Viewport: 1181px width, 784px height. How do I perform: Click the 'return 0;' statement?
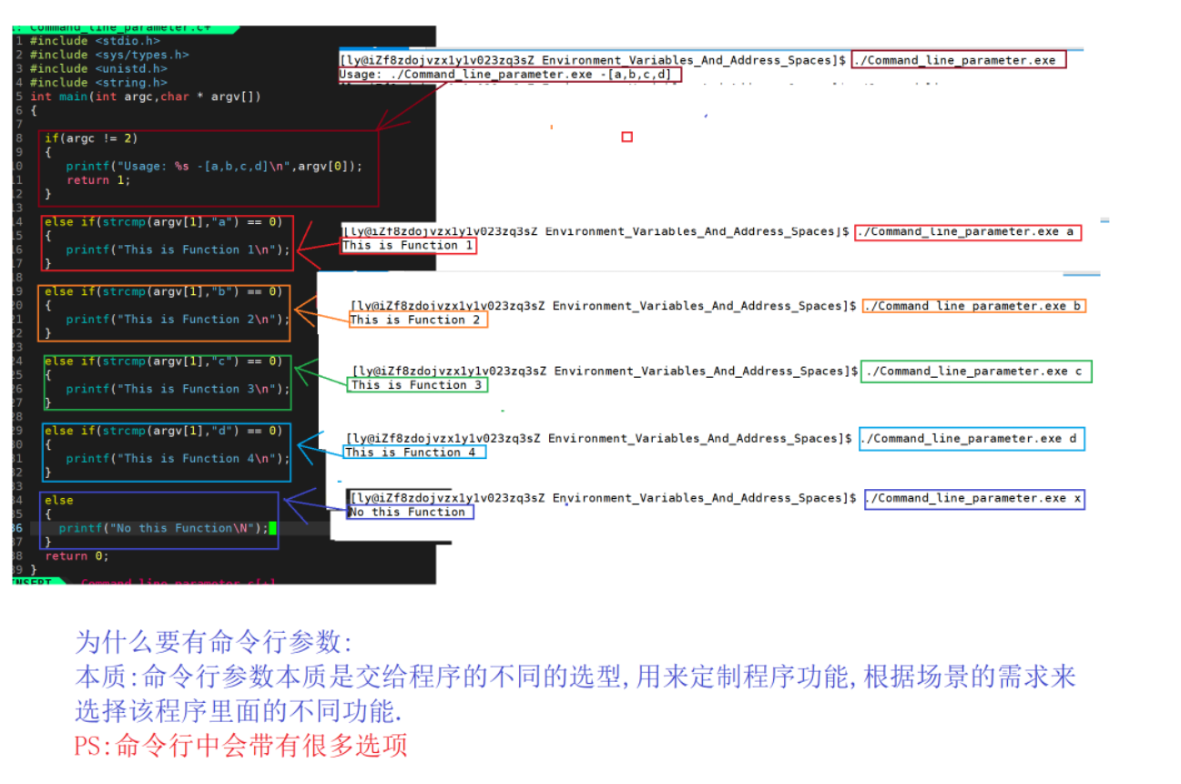coord(76,556)
